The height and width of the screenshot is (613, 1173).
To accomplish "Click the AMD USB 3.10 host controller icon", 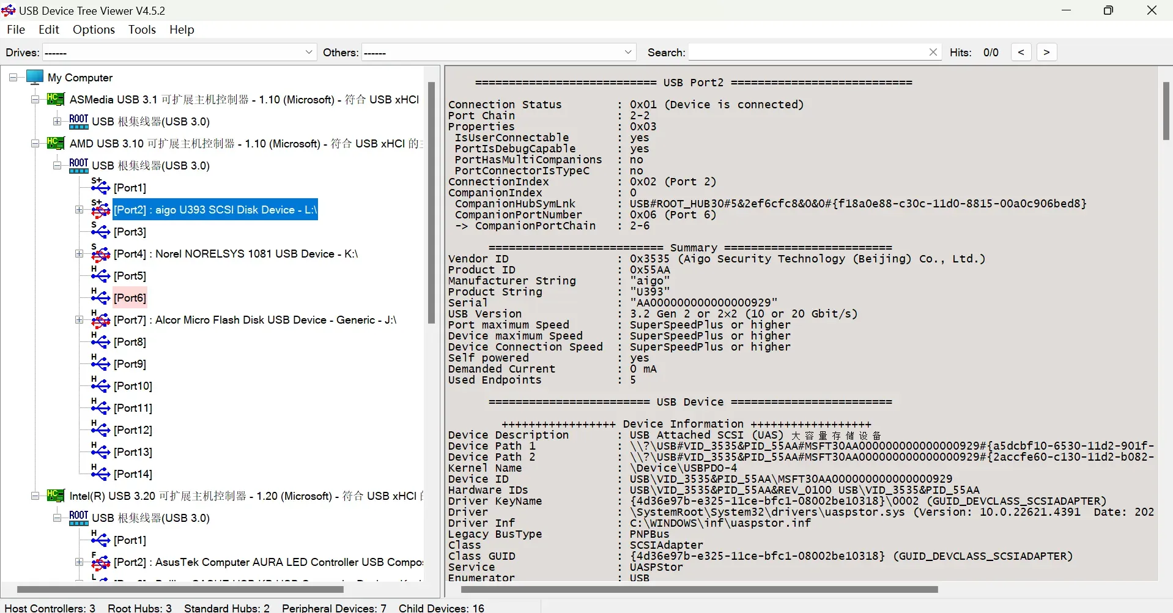I will (x=56, y=143).
